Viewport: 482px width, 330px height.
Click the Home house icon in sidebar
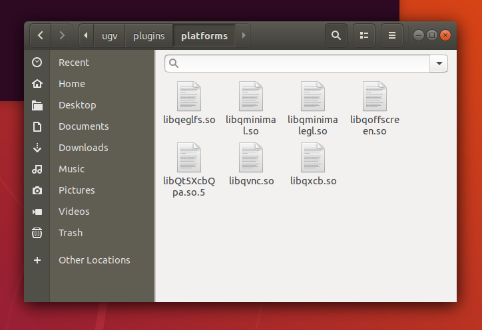click(x=37, y=84)
